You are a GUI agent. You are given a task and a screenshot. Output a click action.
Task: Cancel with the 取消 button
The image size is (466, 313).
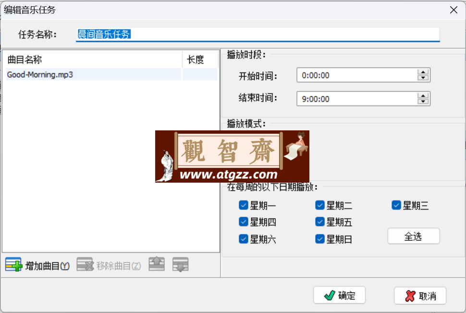[420, 296]
